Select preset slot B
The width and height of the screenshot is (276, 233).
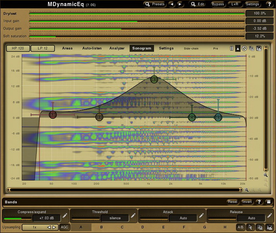(102, 227)
